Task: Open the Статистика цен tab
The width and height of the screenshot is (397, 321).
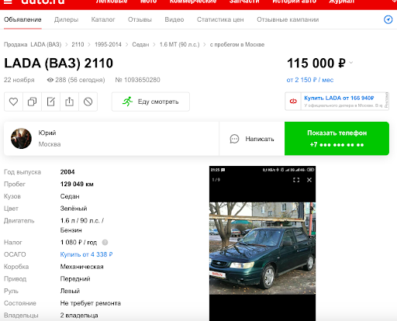Action: [x=220, y=19]
